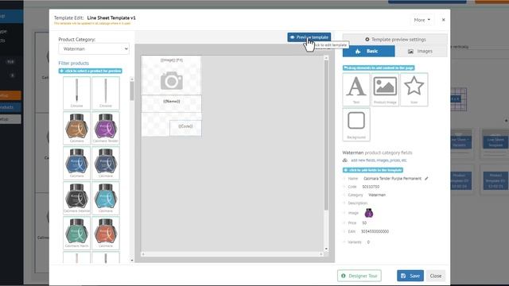Click the canvas vertical scrollbar thumb
The image size is (509, 286).
tap(326, 136)
